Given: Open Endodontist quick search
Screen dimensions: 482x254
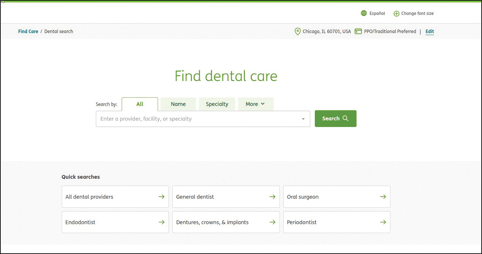Looking at the screenshot, I should [x=115, y=222].
